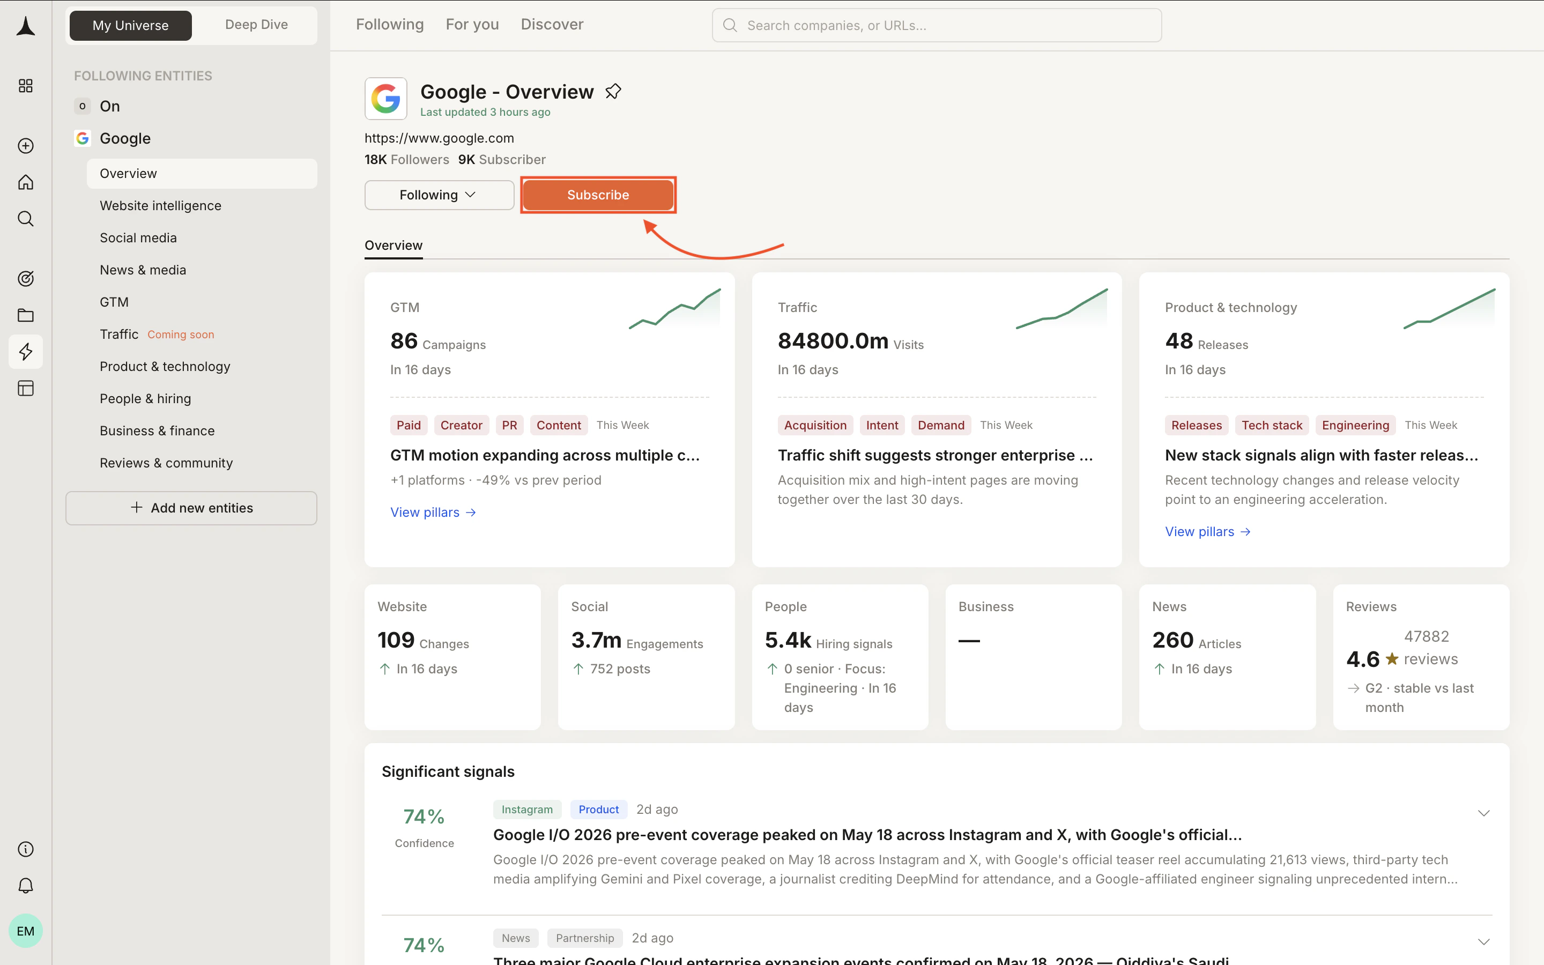Screen dimensions: 1544x965
Task: Open the Following top tab
Action: 390,24
